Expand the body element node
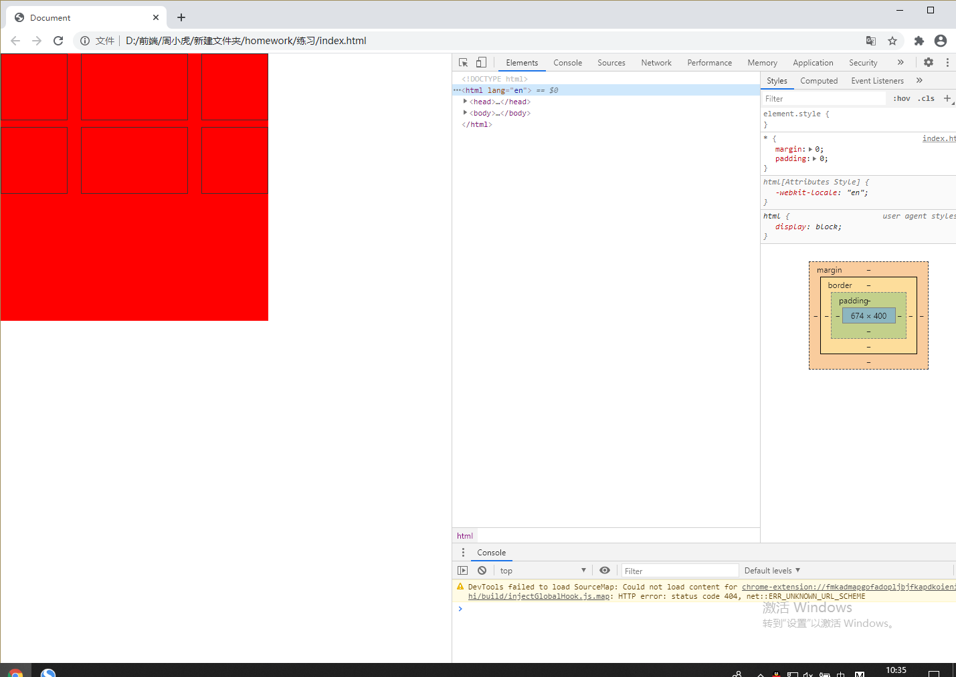 [465, 113]
